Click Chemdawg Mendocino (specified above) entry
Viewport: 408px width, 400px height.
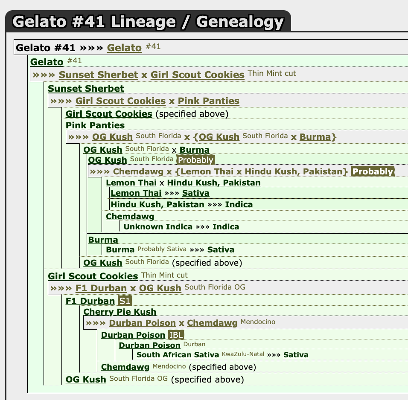pos(125,367)
